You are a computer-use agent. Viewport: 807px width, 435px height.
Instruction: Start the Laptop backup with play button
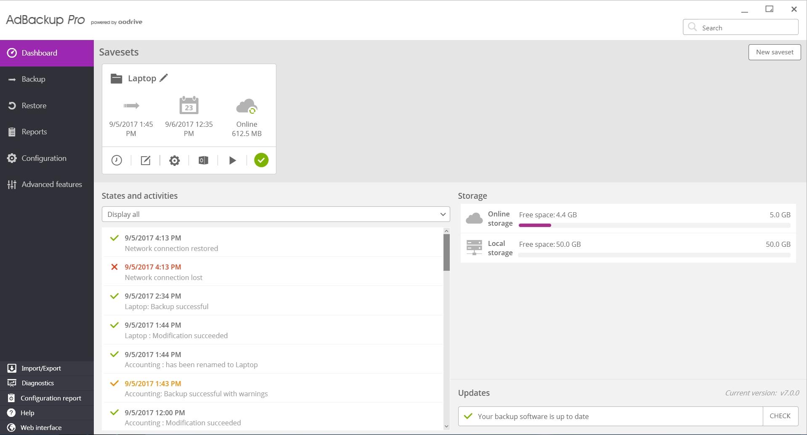[232, 160]
